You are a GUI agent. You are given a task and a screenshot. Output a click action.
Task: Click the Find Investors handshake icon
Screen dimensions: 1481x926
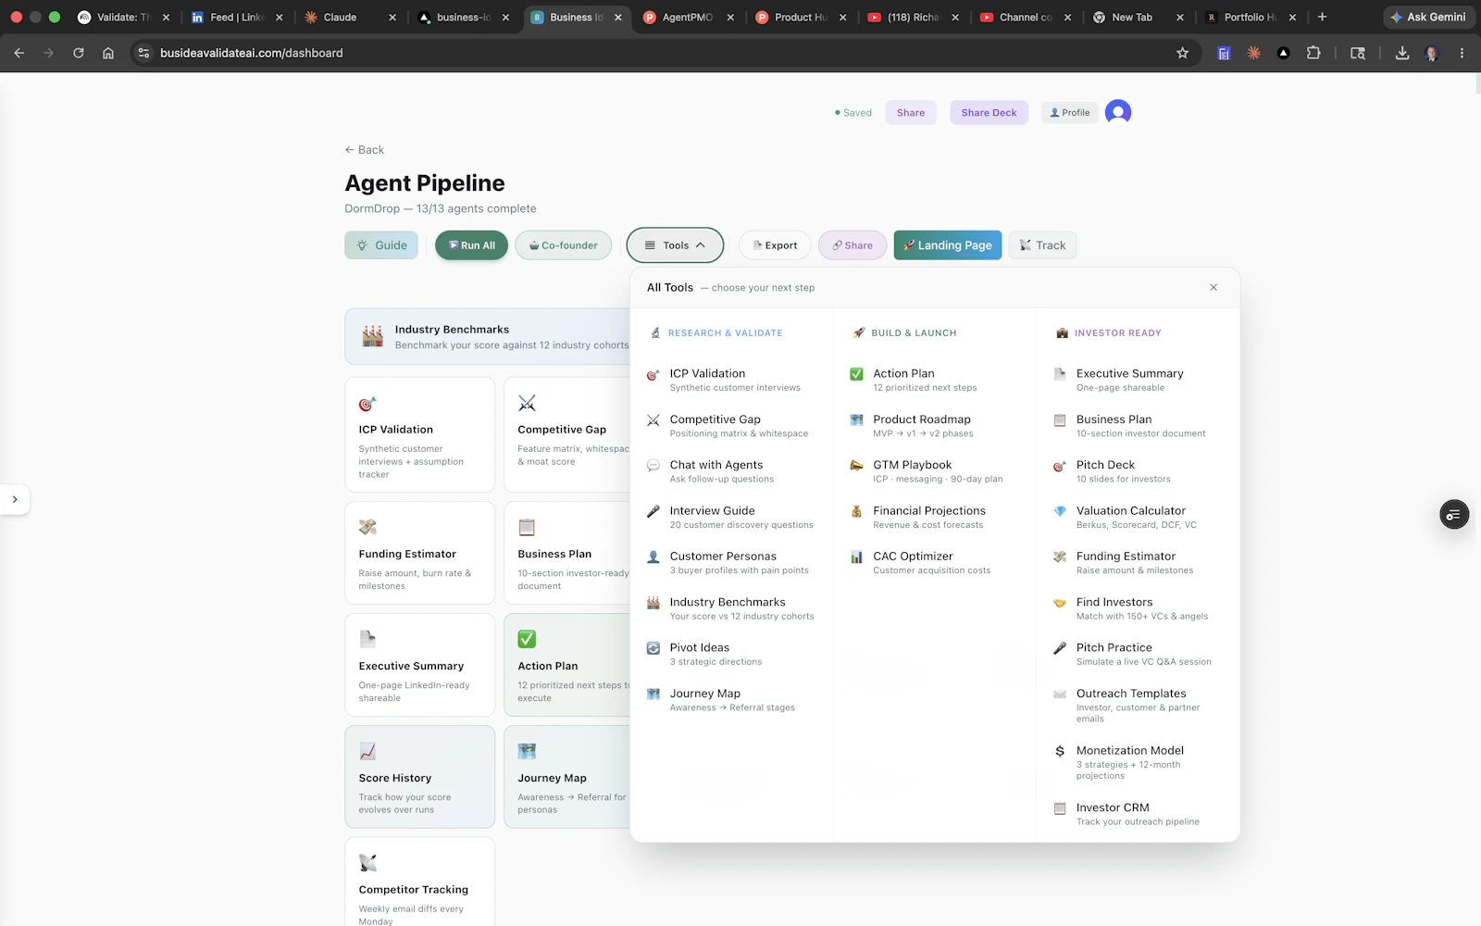(x=1060, y=603)
